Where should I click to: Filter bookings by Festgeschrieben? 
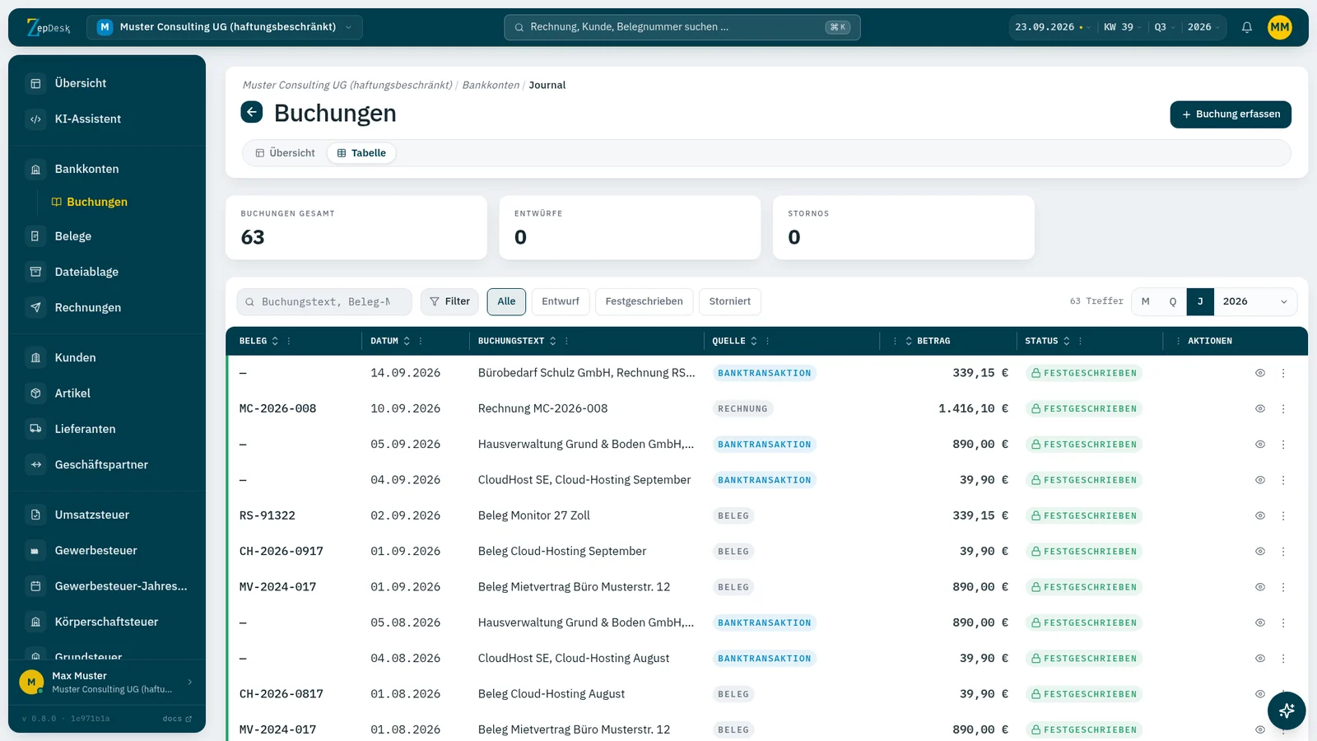pyautogui.click(x=645, y=301)
